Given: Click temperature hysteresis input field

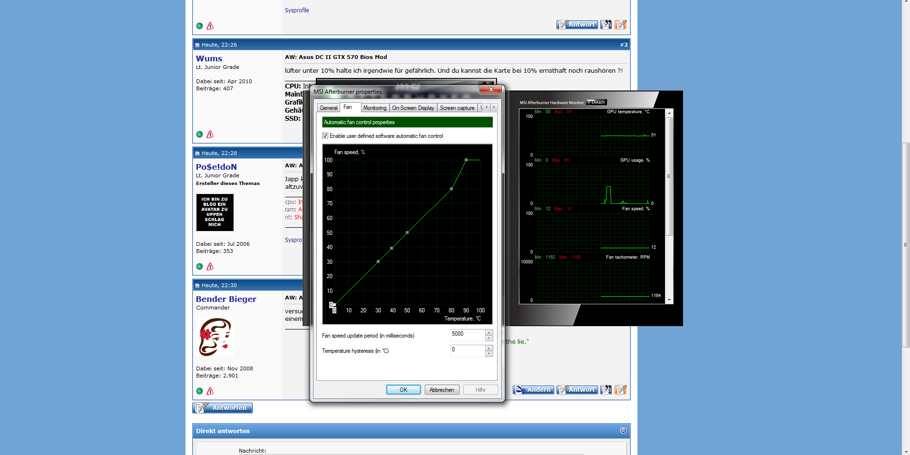Looking at the screenshot, I should (x=468, y=351).
